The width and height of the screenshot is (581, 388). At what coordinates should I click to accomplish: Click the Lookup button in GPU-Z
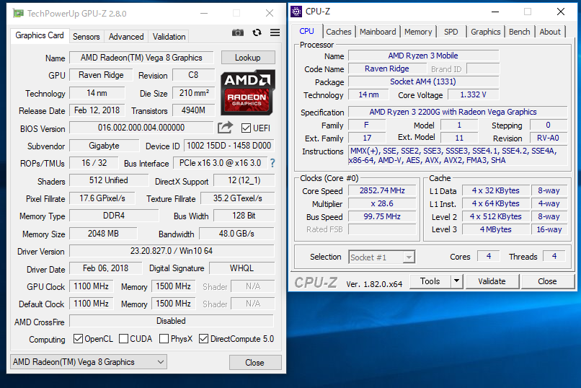[x=248, y=58]
